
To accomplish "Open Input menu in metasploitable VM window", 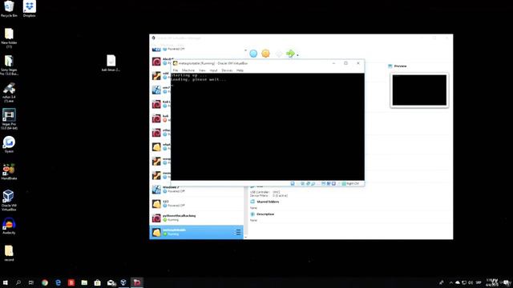I will [x=213, y=70].
